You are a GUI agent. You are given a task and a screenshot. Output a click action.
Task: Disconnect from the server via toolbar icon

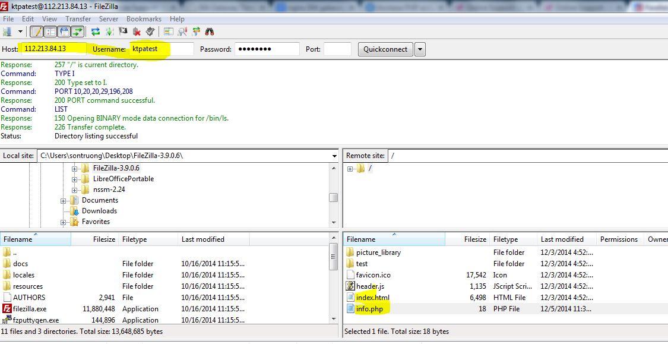[x=137, y=31]
